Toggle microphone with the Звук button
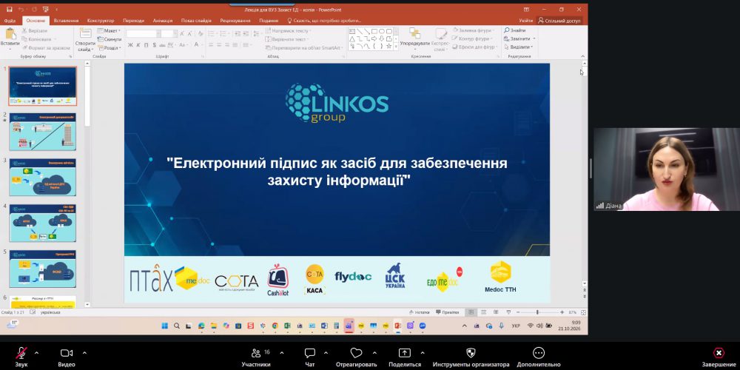The image size is (740, 370). tap(21, 357)
